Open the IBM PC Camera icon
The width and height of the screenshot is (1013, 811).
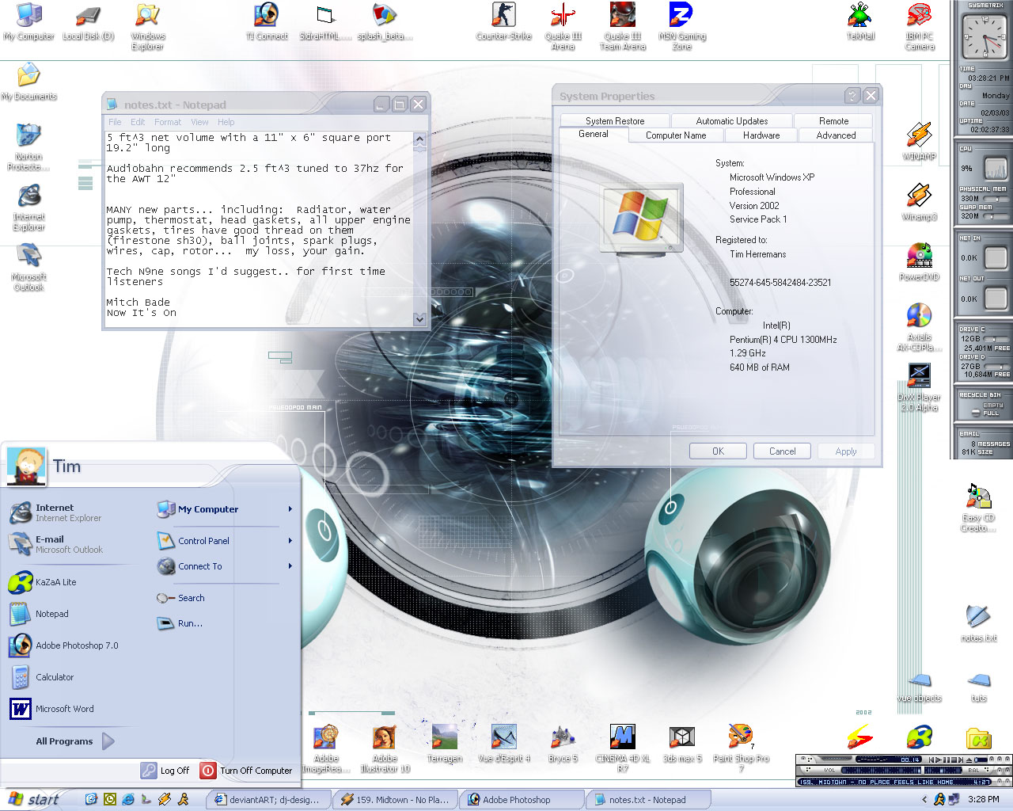coord(920,27)
